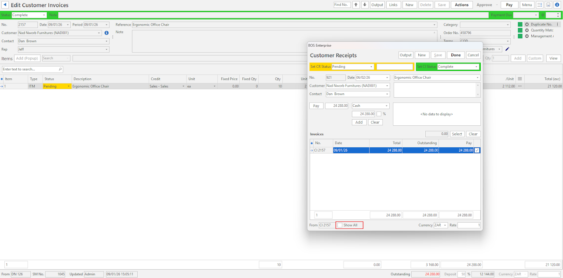Open the Contact dropdown in Customer Receipts
The width and height of the screenshot is (563, 278).
pyautogui.click(x=387, y=94)
